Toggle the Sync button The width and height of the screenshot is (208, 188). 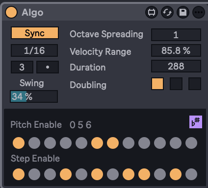[x=35, y=33]
